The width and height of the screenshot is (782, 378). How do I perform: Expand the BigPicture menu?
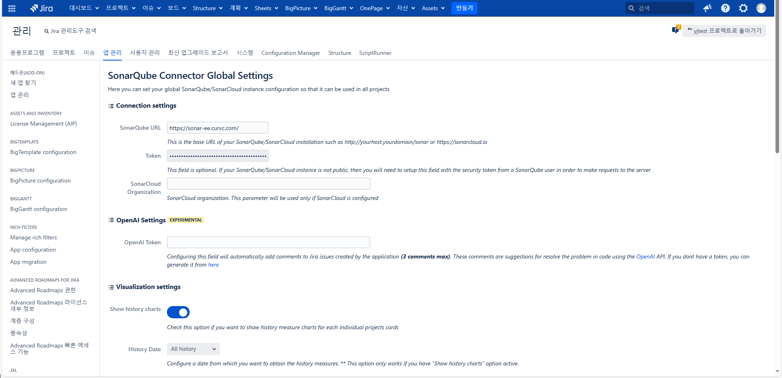point(301,8)
